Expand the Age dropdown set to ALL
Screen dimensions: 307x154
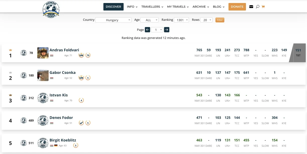(149, 20)
